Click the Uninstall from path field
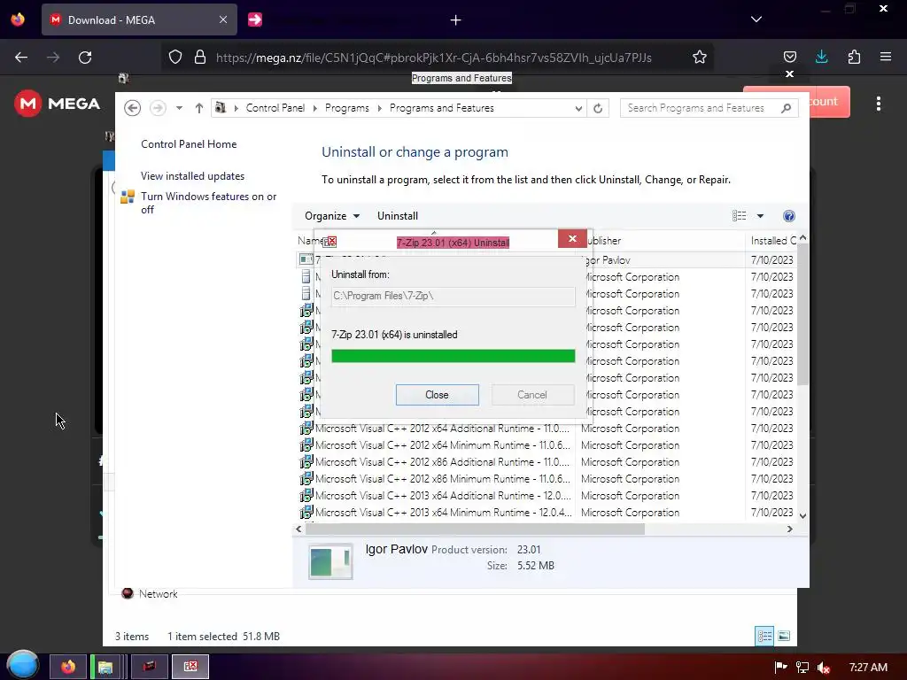 [453, 296]
